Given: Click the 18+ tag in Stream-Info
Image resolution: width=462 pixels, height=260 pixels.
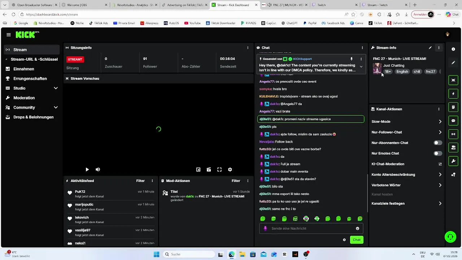Looking at the screenshot, I should click(388, 71).
